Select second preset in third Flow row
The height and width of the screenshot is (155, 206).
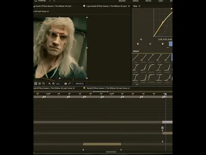click(143, 78)
